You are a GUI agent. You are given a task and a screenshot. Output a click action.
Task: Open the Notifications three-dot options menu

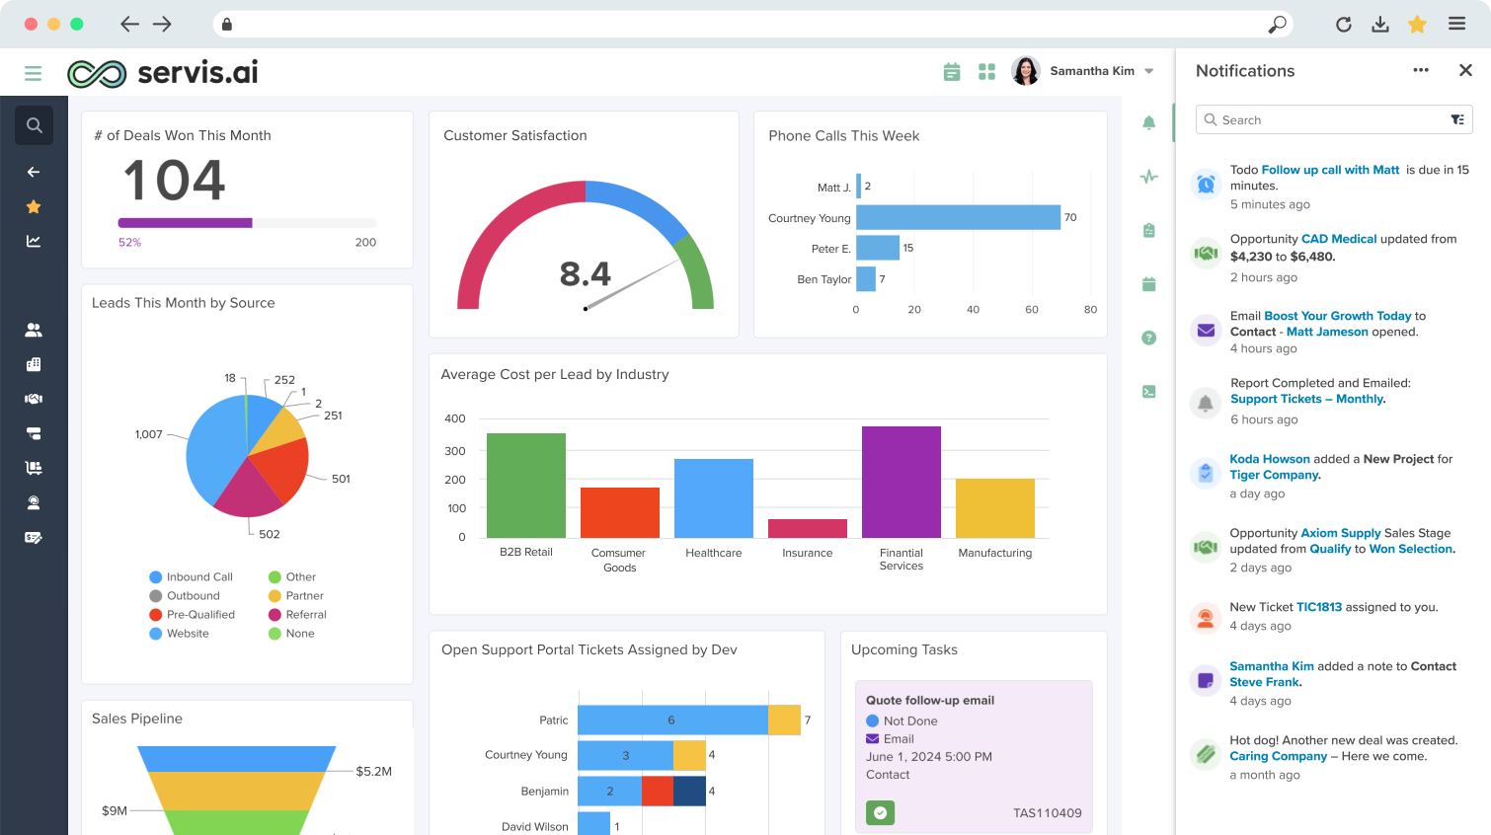click(1421, 70)
